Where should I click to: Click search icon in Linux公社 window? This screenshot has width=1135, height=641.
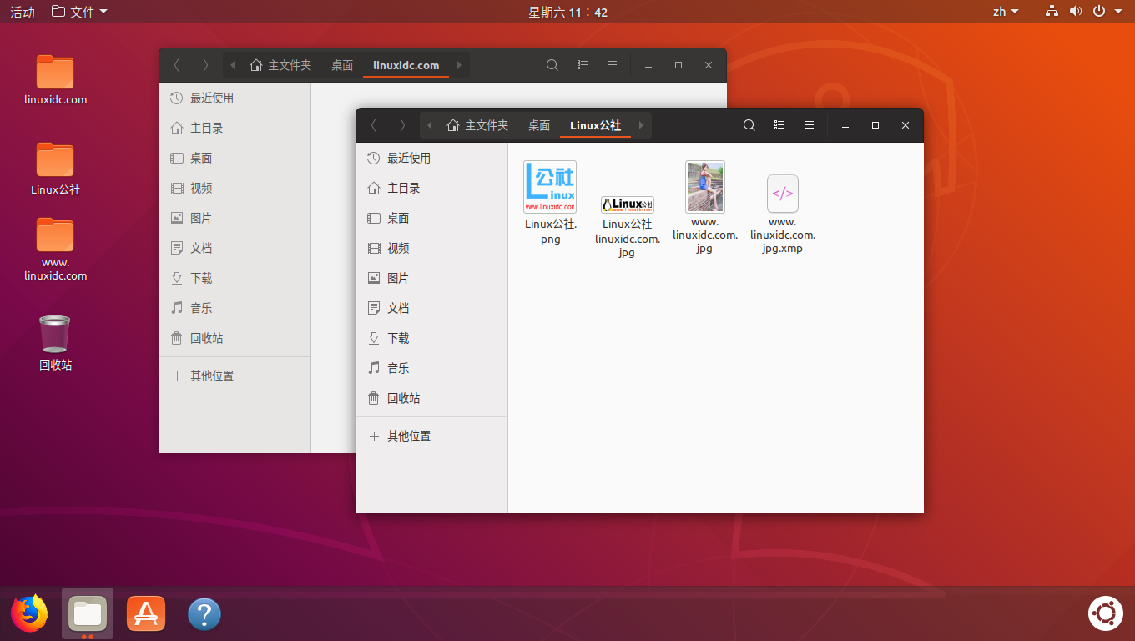(749, 125)
